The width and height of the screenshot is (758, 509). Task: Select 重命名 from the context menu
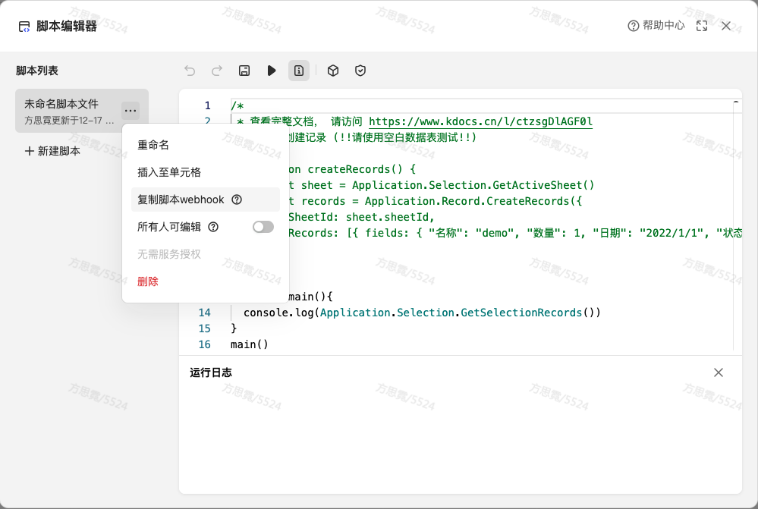(x=153, y=145)
